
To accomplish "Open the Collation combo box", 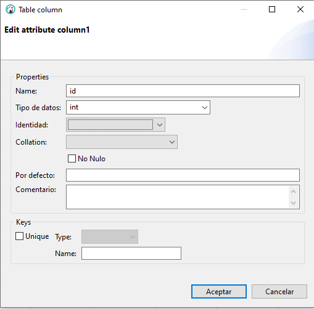I will [122, 142].
